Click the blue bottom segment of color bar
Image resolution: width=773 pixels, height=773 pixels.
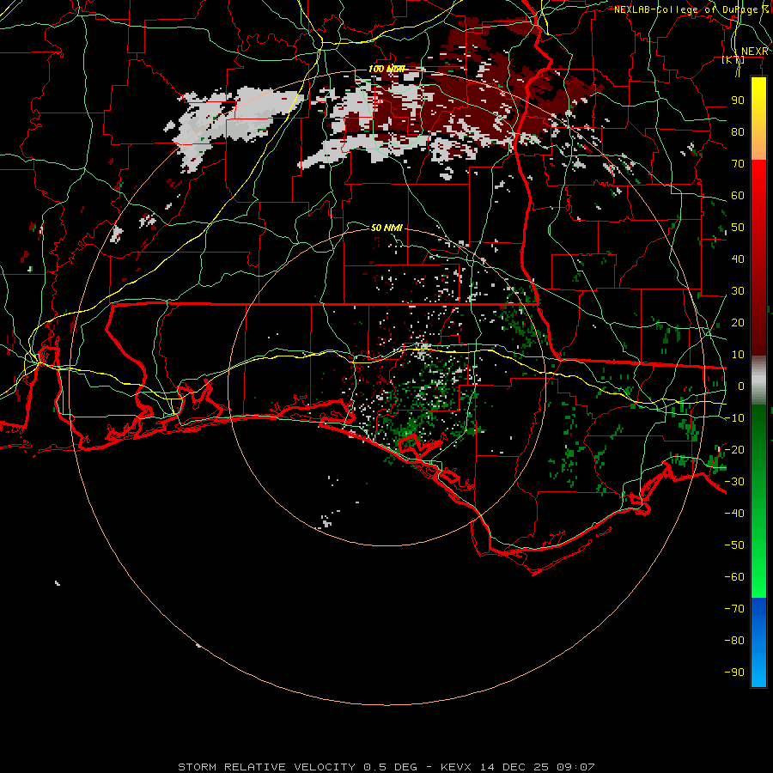click(x=758, y=642)
